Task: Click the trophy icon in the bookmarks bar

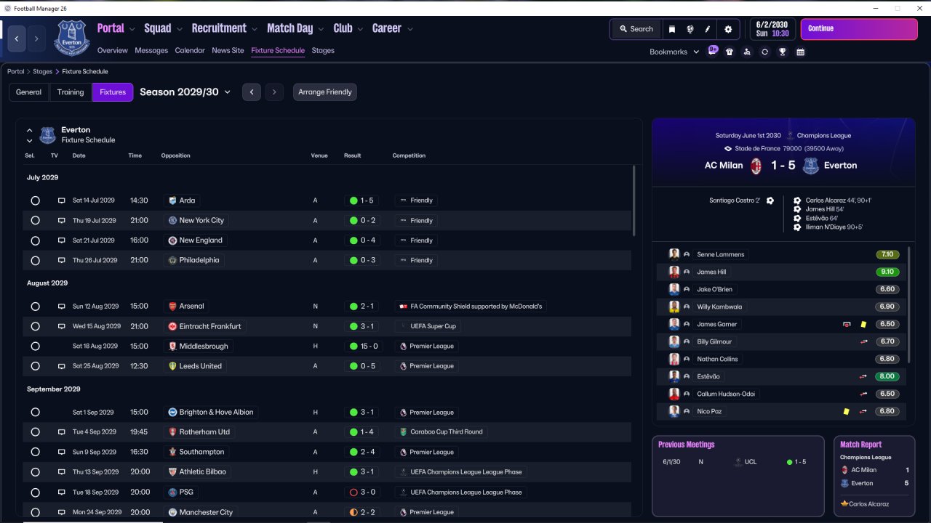Action: coord(783,52)
